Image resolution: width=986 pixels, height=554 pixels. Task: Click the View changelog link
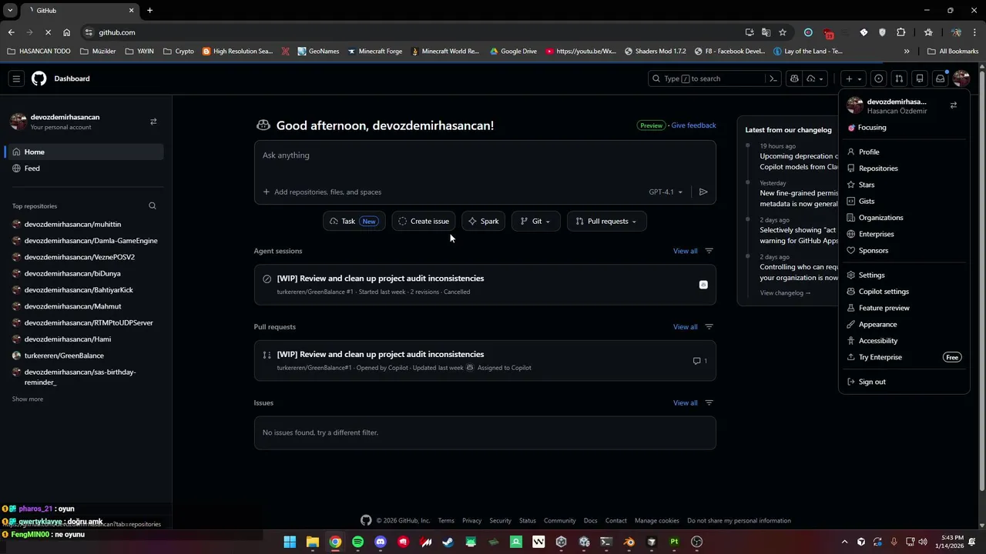tap(785, 293)
